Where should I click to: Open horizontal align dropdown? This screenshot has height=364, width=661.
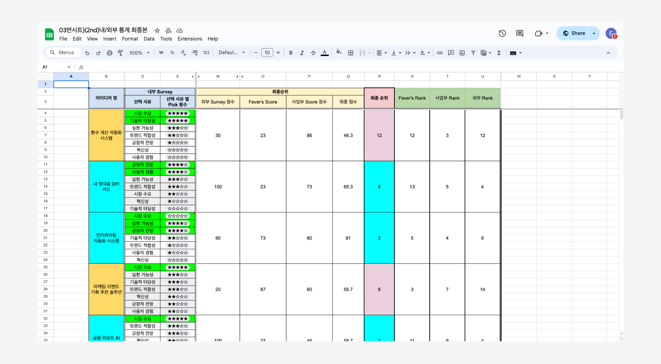coord(382,53)
